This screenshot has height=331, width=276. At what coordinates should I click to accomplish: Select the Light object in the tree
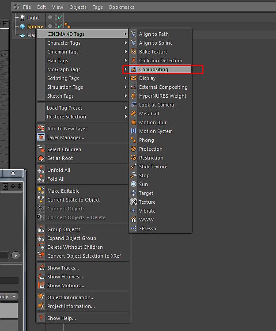point(33,18)
